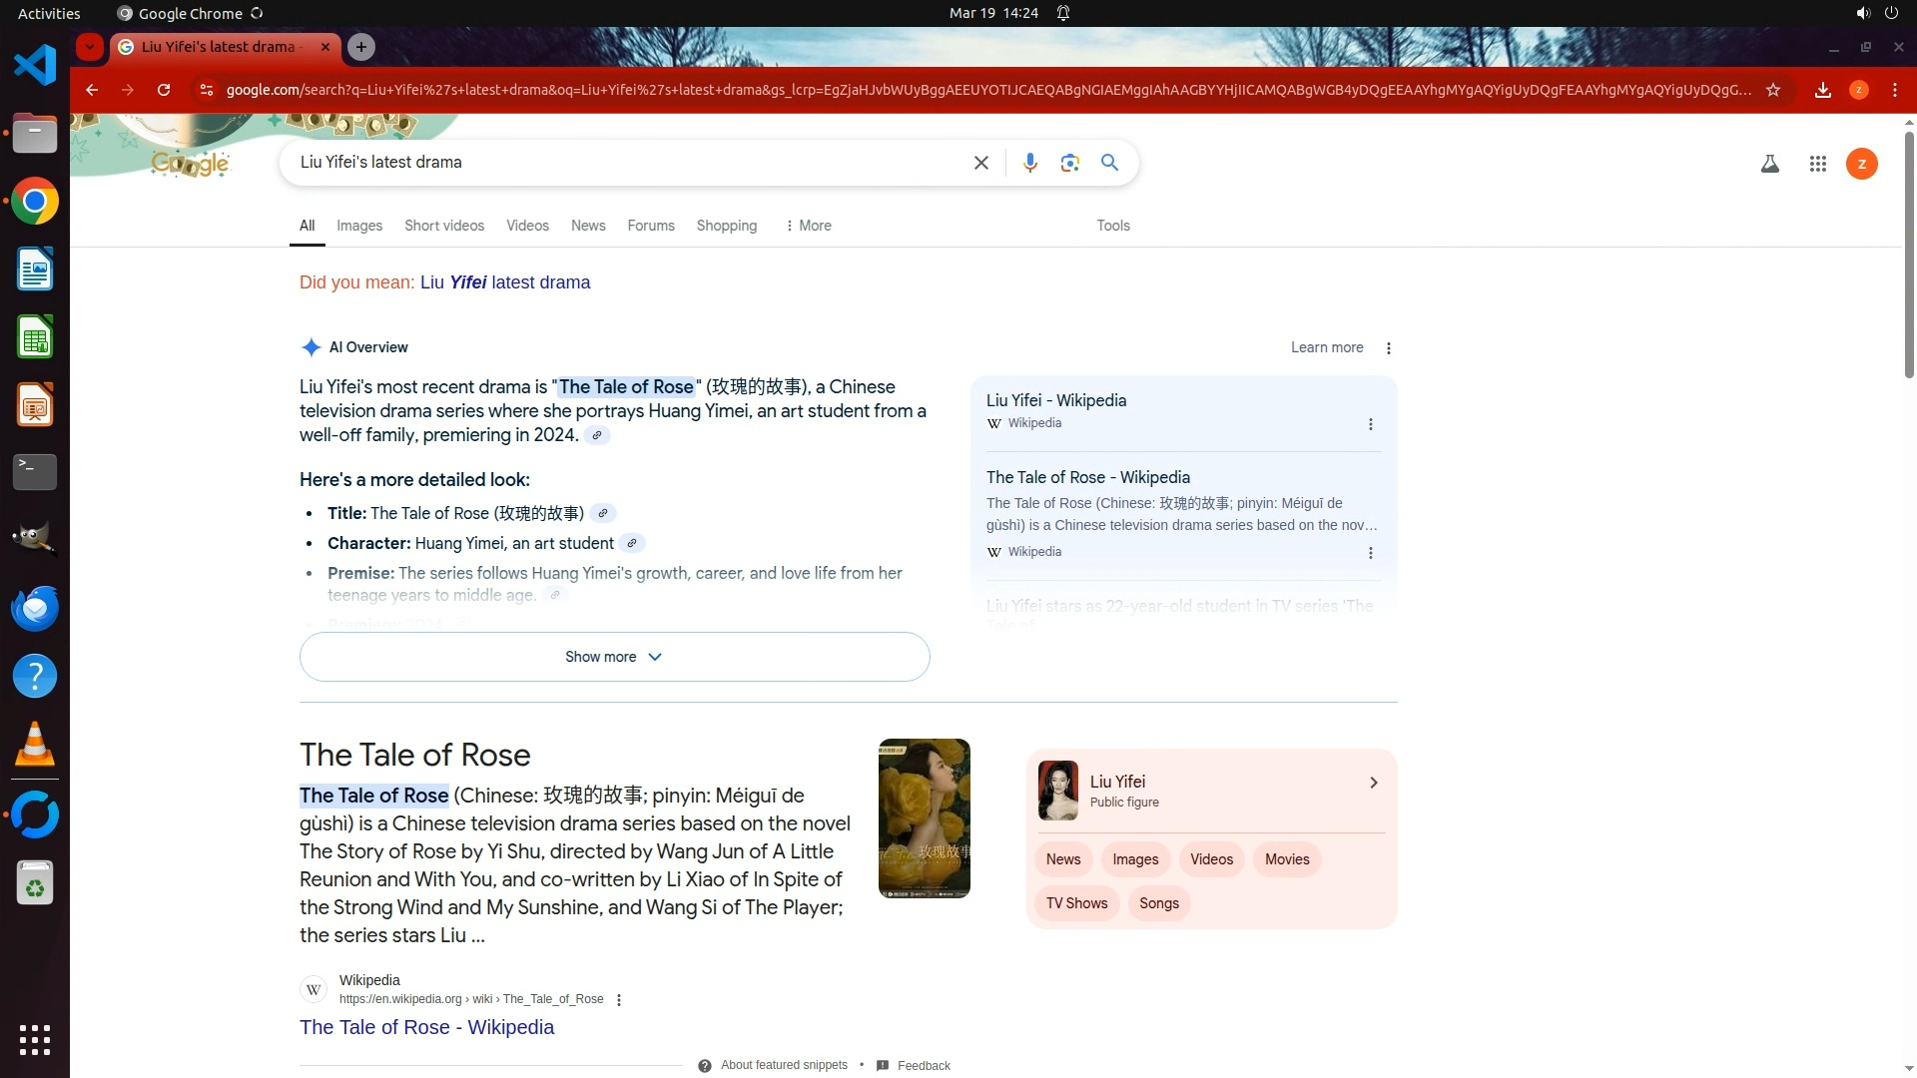Open AI Overview three-dot options menu
Screen dimensions: 1917x1078
1388,347
